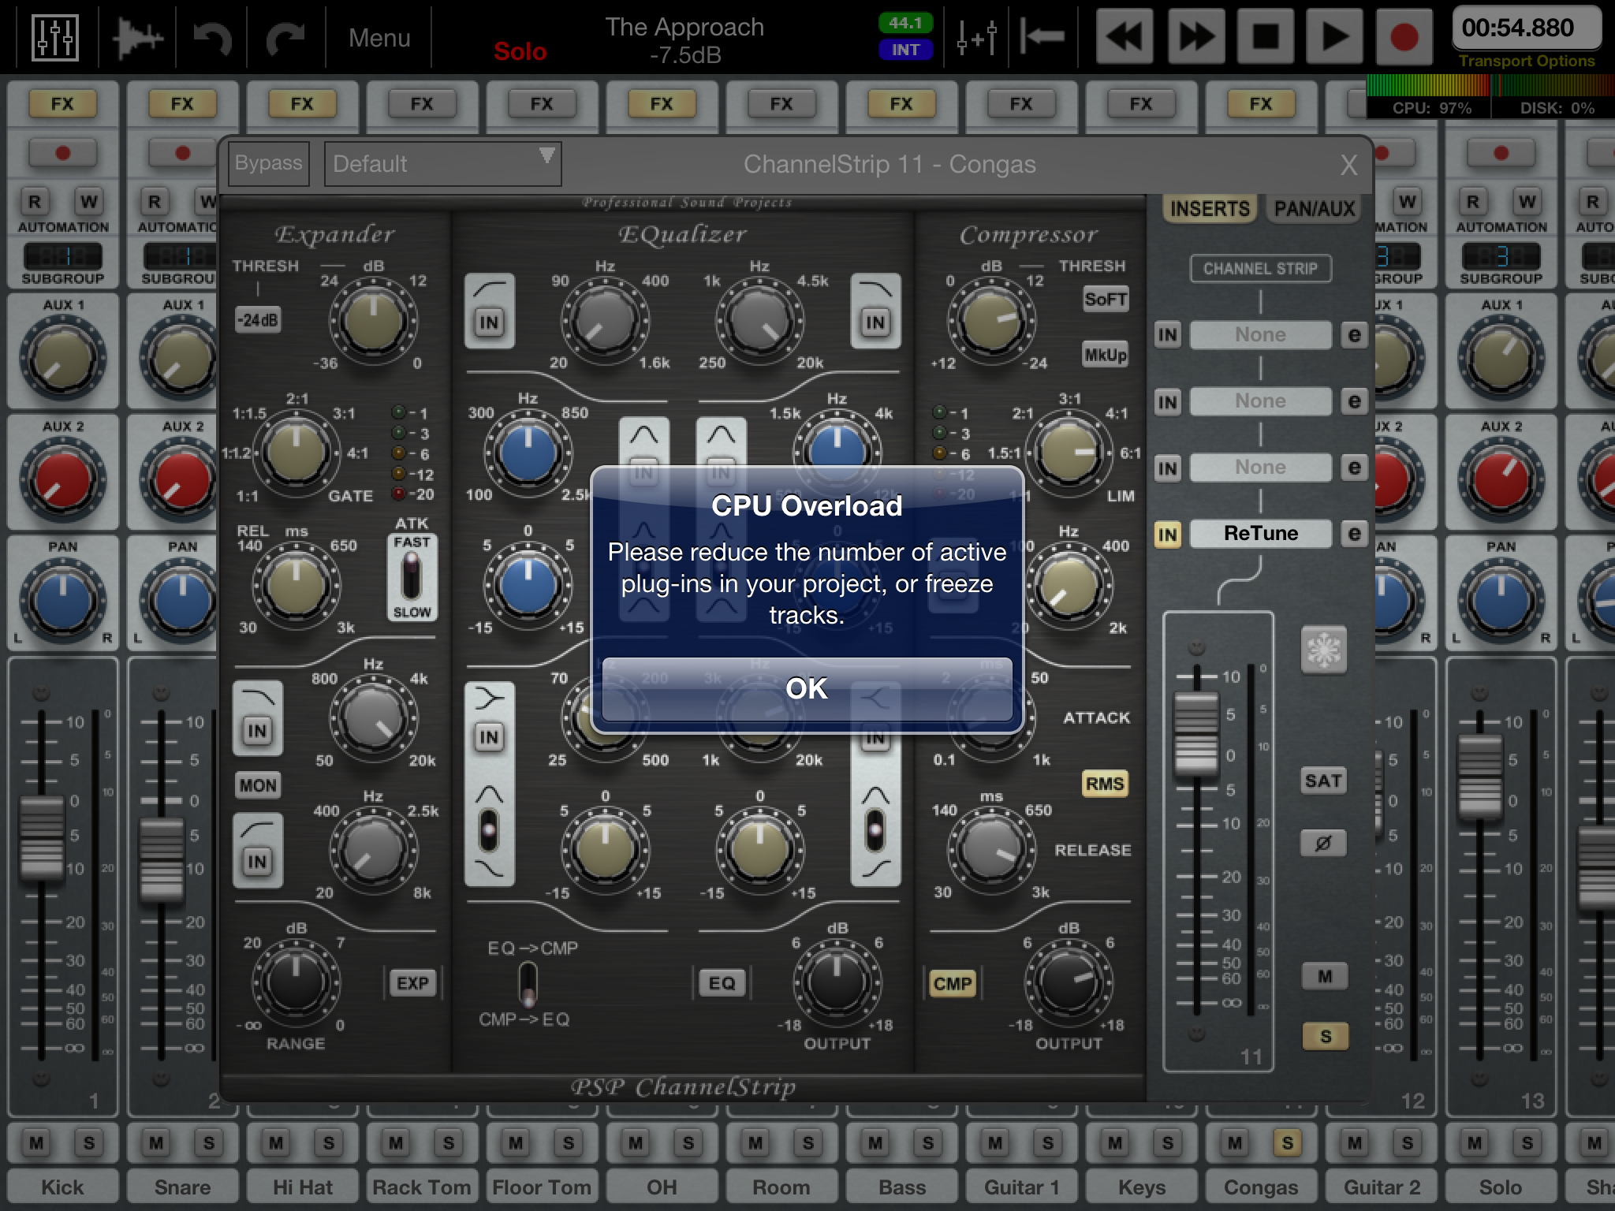Image resolution: width=1615 pixels, height=1211 pixels.
Task: Open the ReTune insert slot
Action: coord(1260,534)
